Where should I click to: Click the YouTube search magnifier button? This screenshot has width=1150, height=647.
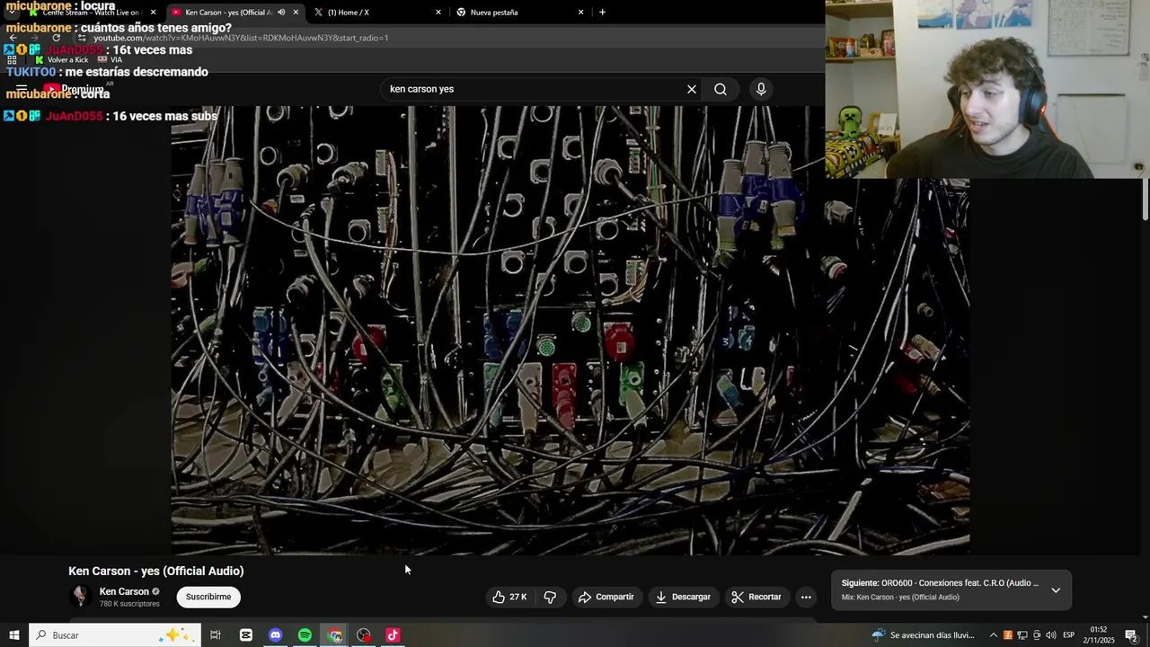click(721, 89)
